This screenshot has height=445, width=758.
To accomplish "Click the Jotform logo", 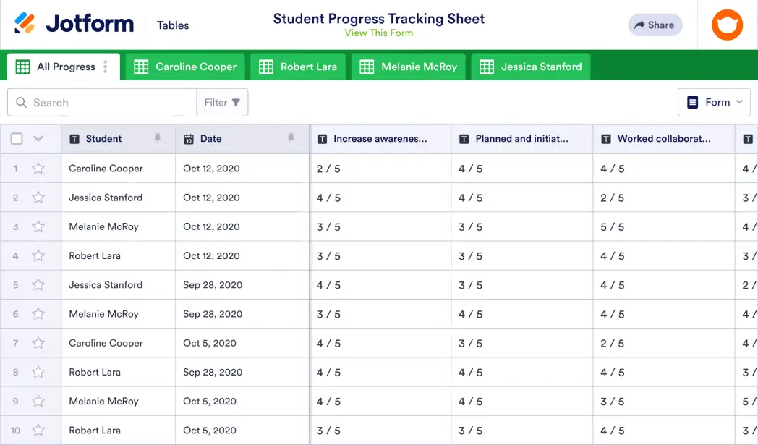I will click(x=72, y=24).
